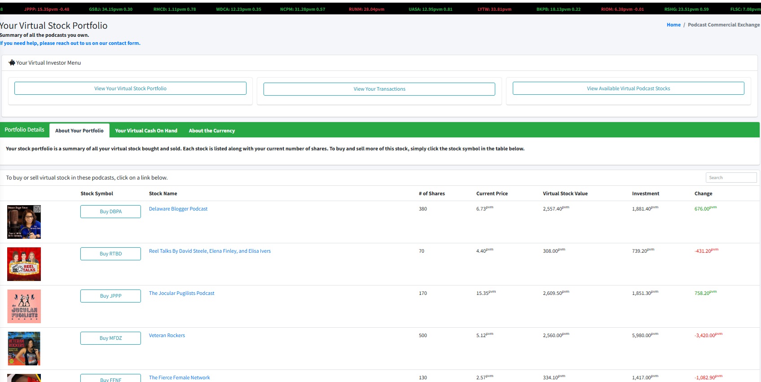Open the Delaware Blogger Podcast link
This screenshot has height=382, width=761.
[178, 209]
